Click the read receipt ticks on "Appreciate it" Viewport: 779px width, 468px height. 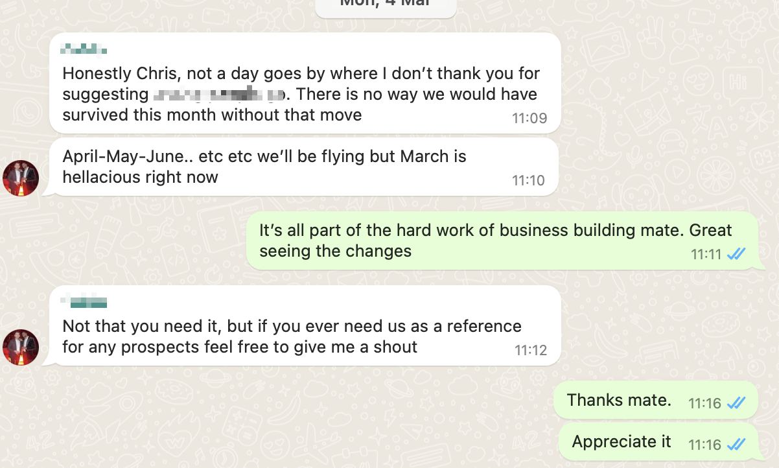pos(736,445)
